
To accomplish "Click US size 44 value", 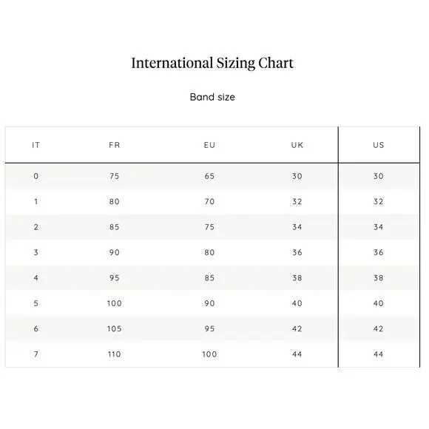I will pyautogui.click(x=379, y=354).
